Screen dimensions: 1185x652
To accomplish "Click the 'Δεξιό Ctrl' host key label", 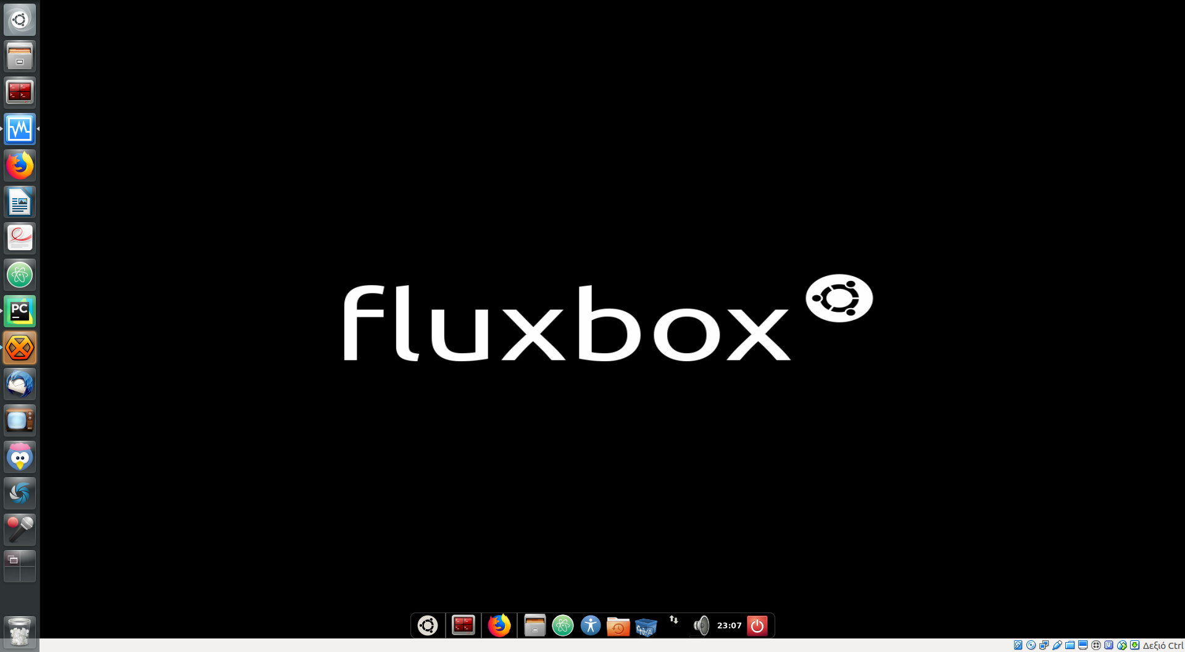I will (1163, 645).
